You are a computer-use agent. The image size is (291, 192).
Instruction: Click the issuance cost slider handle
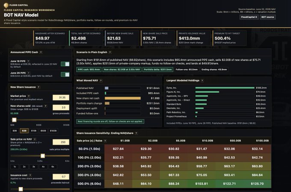tap(21, 189)
